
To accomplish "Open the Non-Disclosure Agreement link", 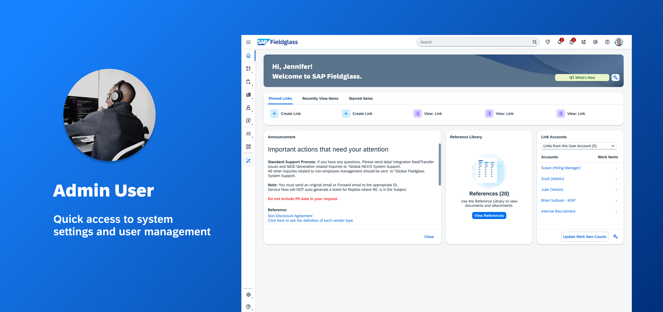I will point(290,216).
